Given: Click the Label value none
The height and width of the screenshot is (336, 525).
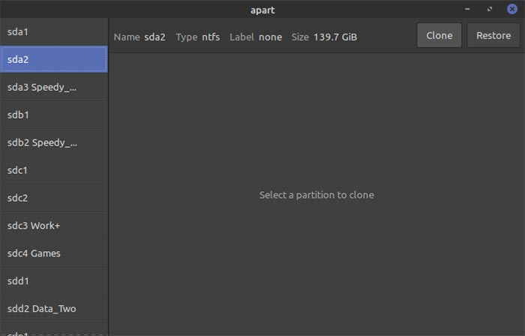Looking at the screenshot, I should [x=270, y=37].
